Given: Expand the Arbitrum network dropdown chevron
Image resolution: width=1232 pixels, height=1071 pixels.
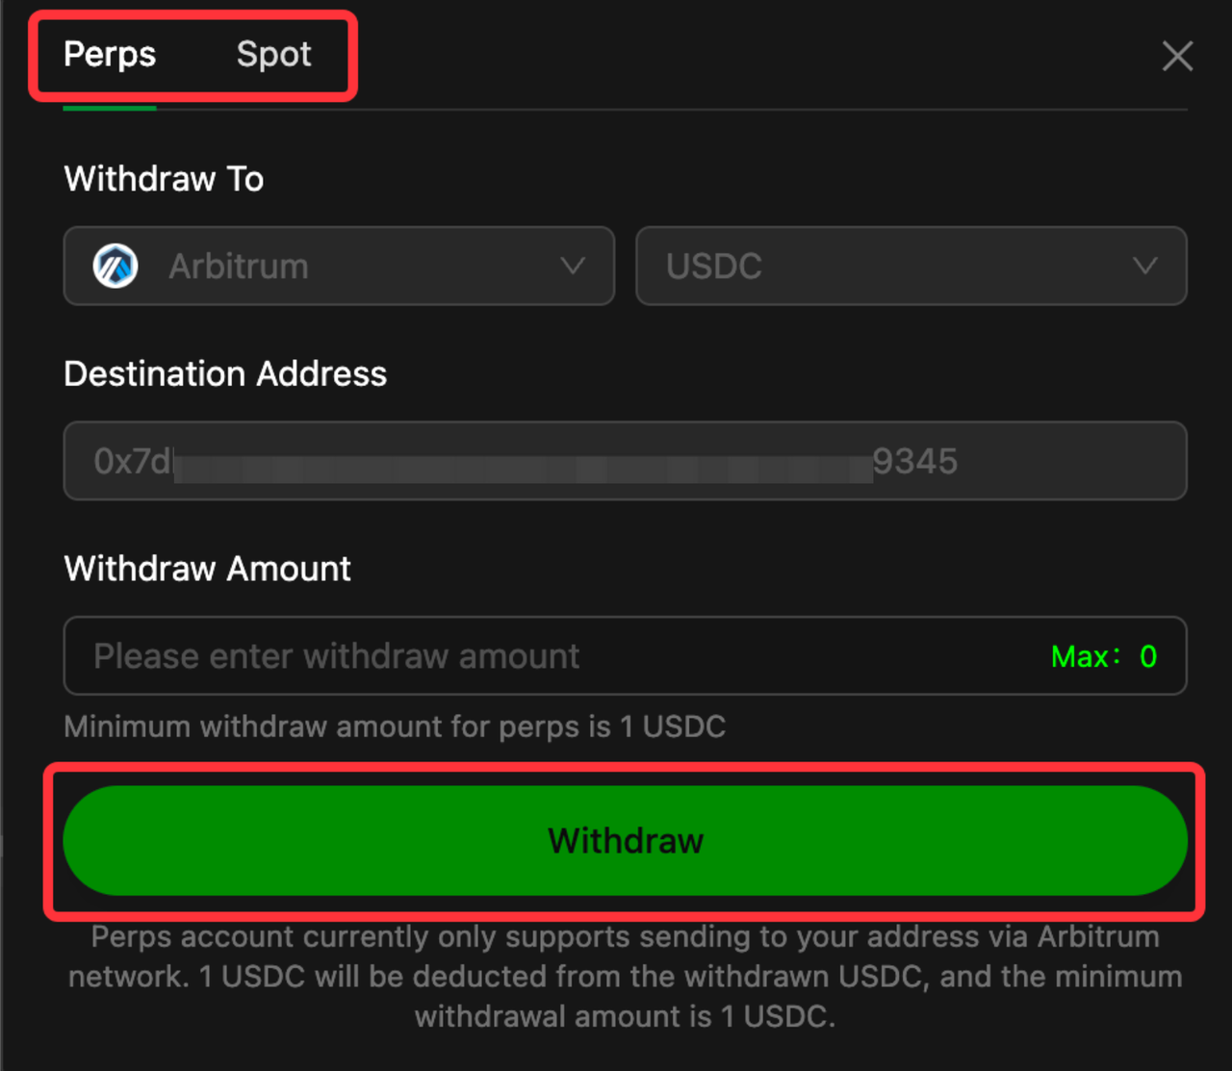Looking at the screenshot, I should (573, 267).
